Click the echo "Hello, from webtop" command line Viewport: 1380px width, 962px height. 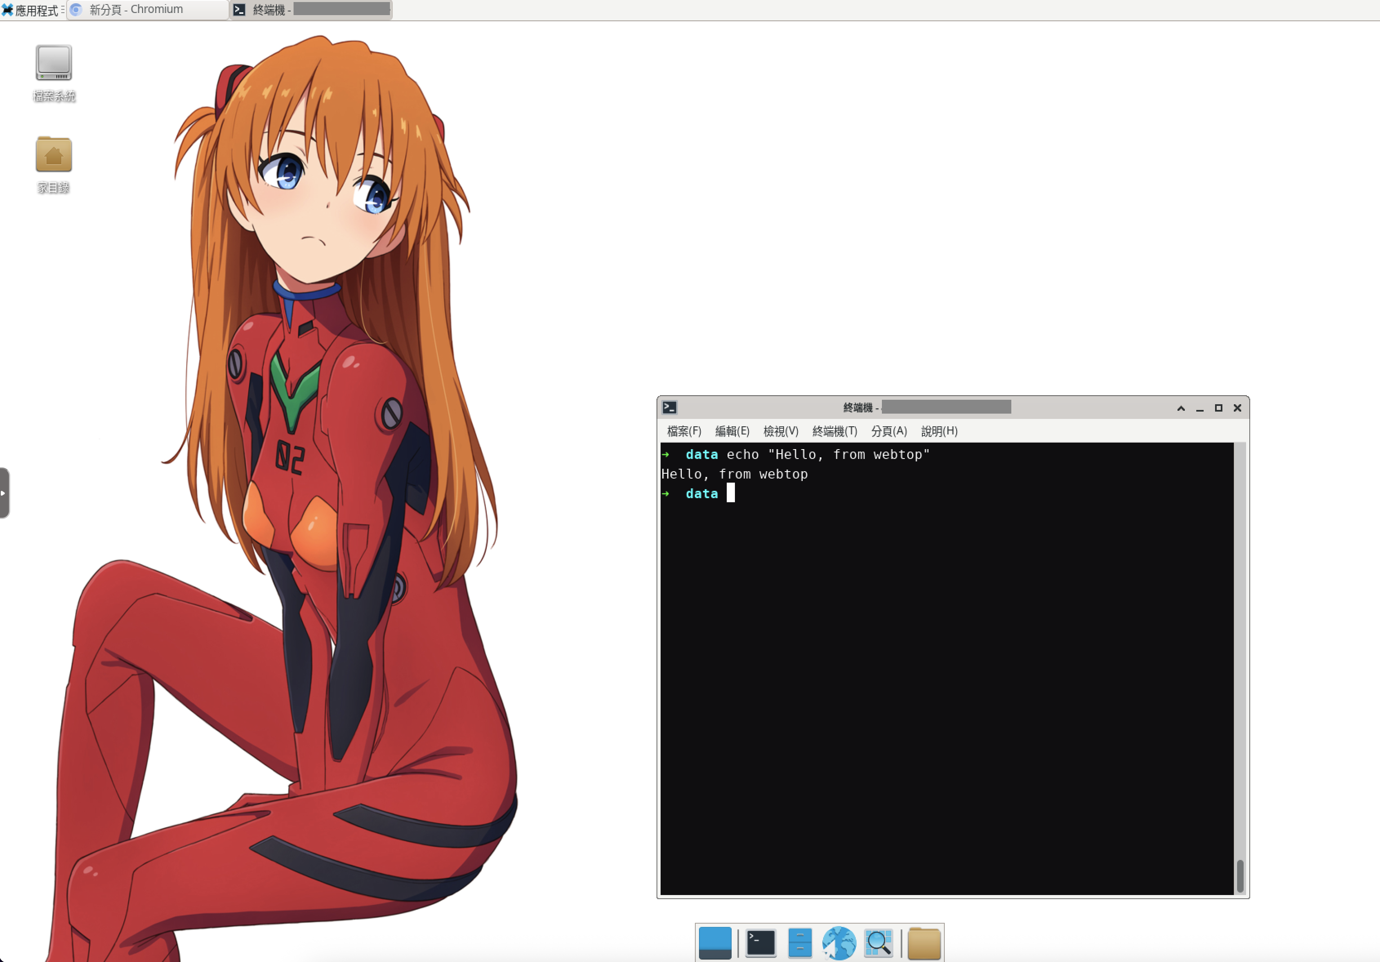coord(828,454)
